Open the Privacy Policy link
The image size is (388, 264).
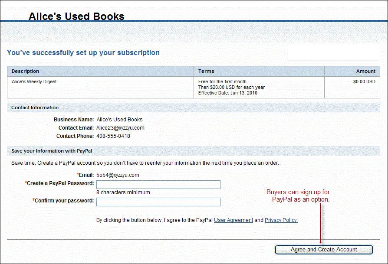(x=281, y=220)
